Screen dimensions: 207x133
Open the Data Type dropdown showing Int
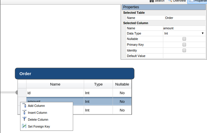click(x=184, y=33)
